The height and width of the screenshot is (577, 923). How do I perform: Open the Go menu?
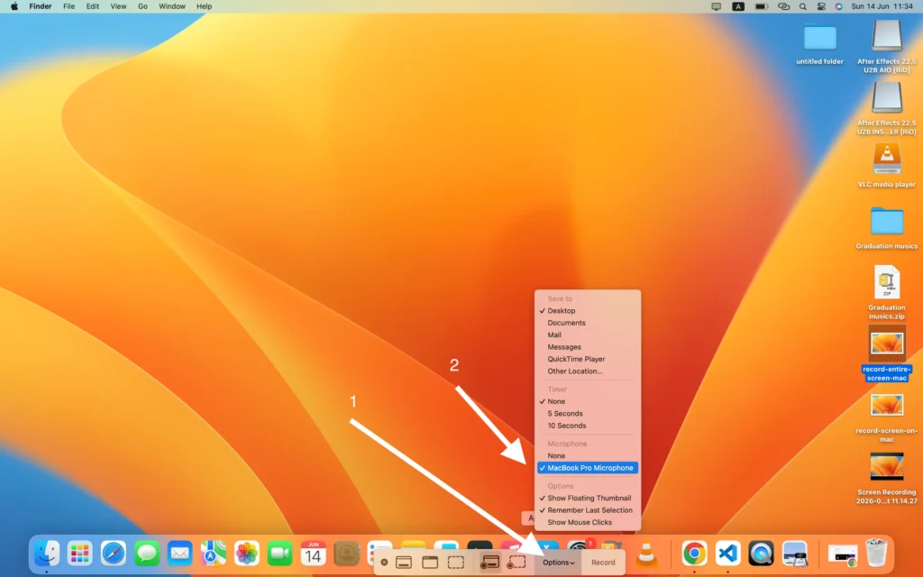click(142, 6)
